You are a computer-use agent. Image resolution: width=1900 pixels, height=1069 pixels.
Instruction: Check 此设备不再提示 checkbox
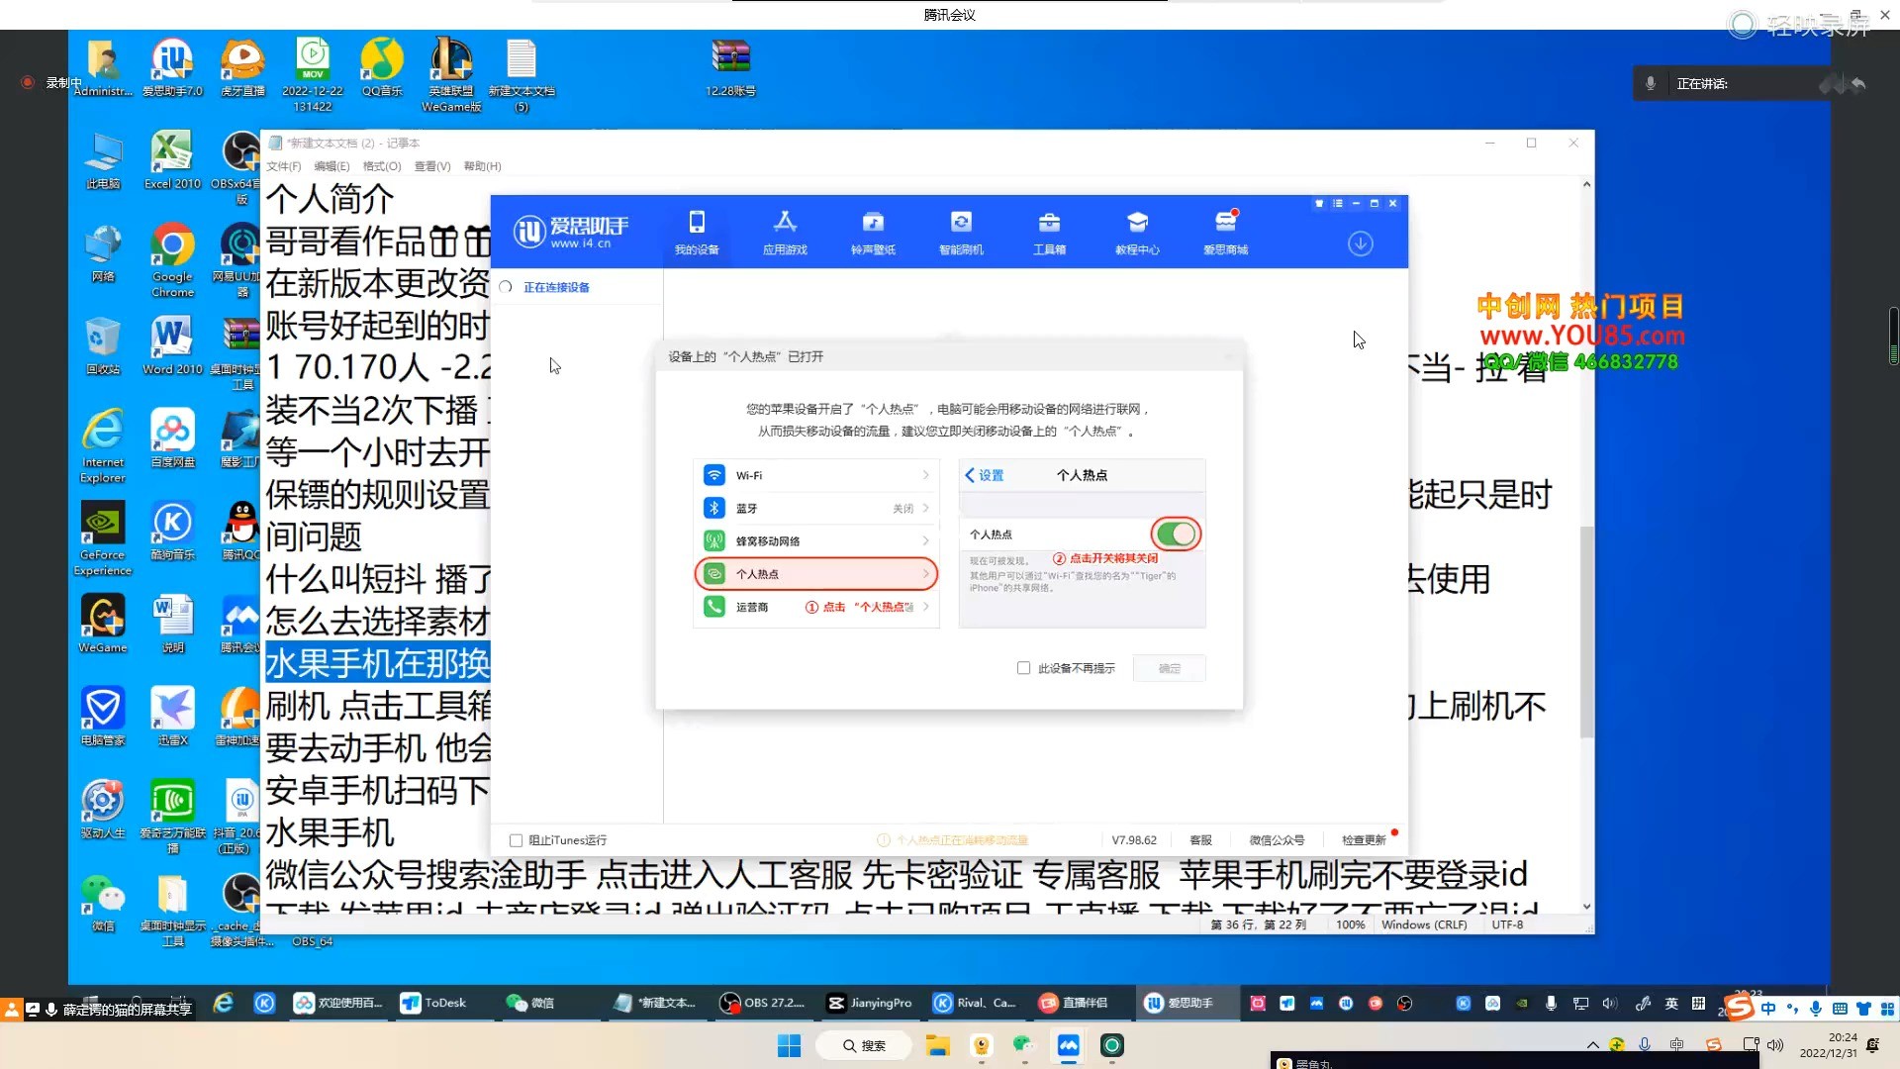[1023, 668]
